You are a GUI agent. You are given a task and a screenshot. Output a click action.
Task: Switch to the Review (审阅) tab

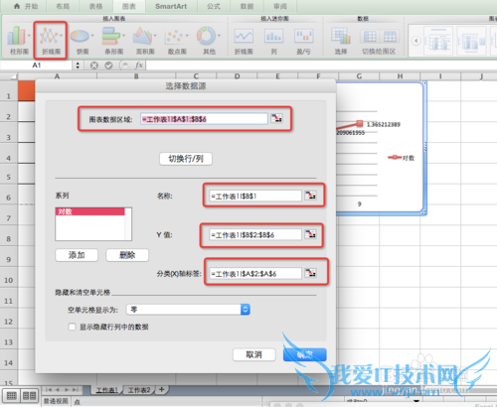click(280, 6)
